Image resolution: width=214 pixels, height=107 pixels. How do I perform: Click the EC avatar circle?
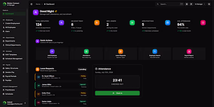click(39, 94)
